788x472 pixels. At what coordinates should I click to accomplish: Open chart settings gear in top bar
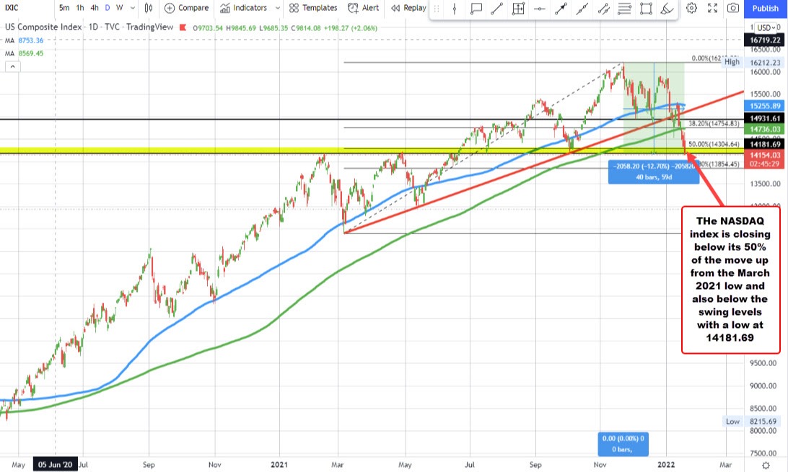click(691, 8)
